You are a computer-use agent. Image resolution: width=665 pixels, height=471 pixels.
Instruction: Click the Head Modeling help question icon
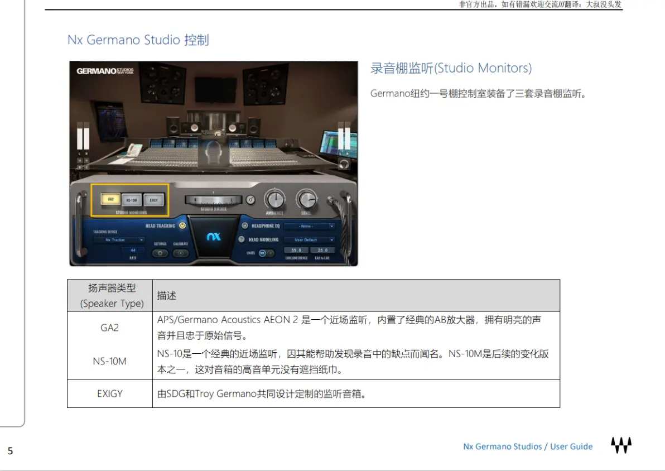coord(242,239)
